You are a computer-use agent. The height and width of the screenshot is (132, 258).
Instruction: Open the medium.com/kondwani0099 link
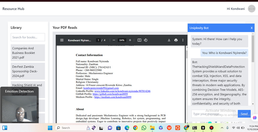click(113, 97)
